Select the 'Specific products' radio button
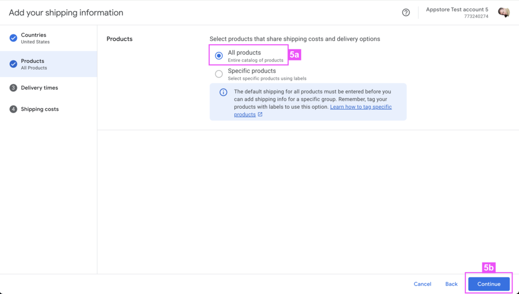This screenshot has height=294, width=519. click(x=219, y=74)
